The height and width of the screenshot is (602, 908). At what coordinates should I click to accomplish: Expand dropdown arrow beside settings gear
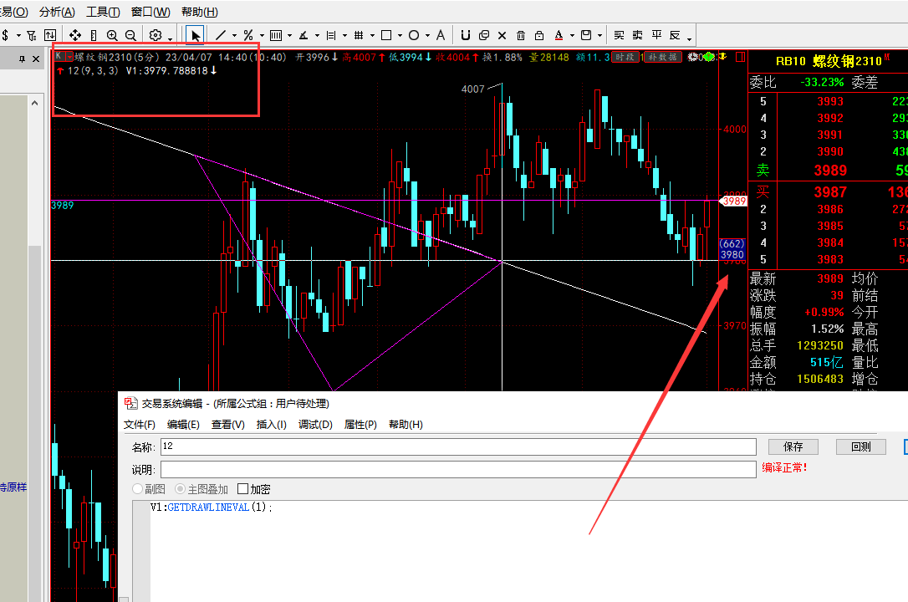[171, 38]
